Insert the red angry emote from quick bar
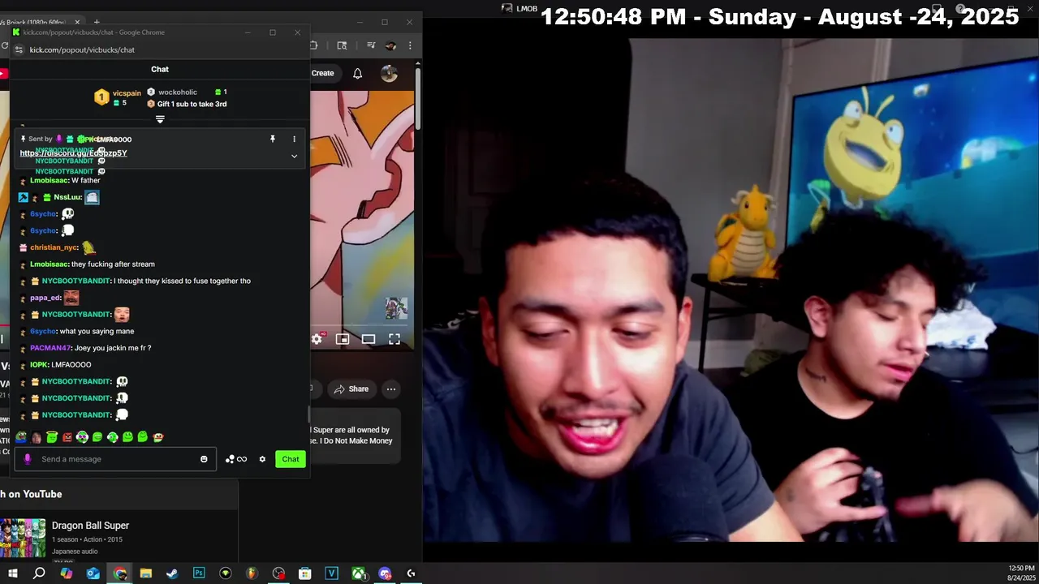Image resolution: width=1039 pixels, height=584 pixels. click(x=67, y=437)
